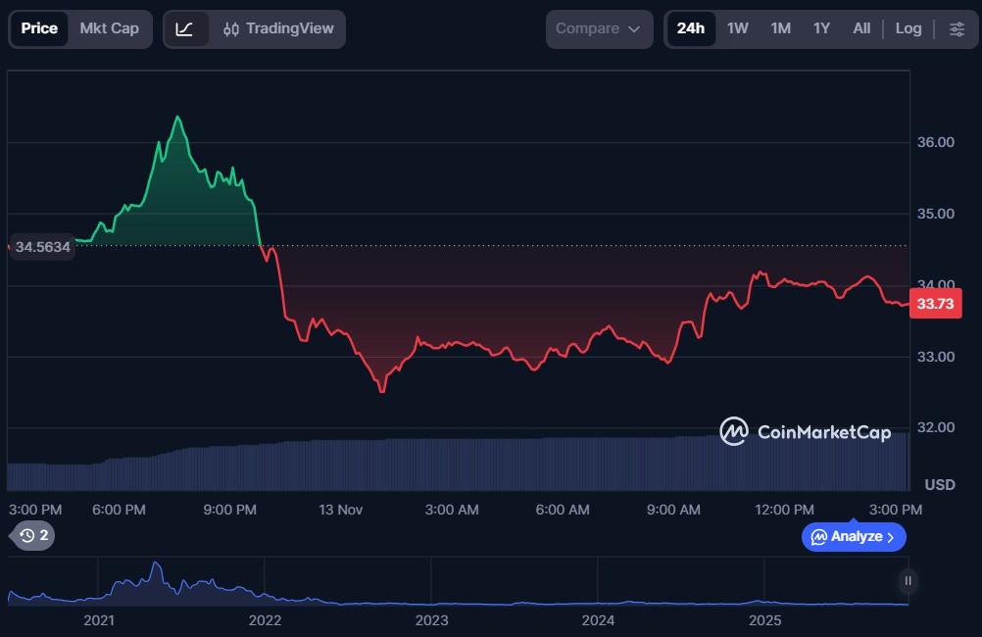This screenshot has height=637, width=982.
Task: Click the 34.5634 opening price label
Action: pyautogui.click(x=42, y=247)
